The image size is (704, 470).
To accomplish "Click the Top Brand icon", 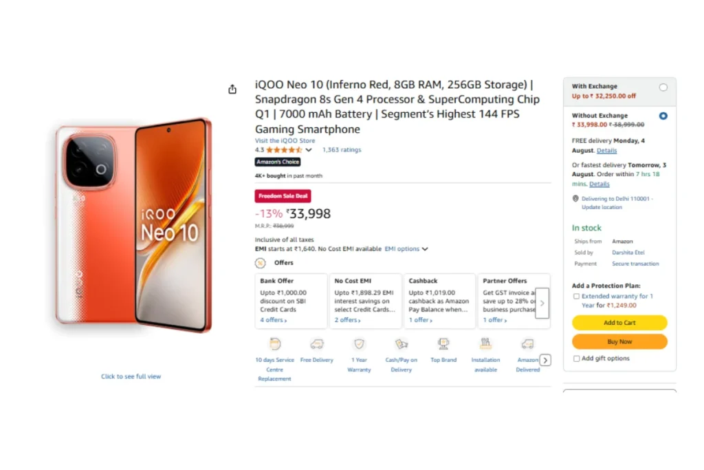I will pos(443,344).
